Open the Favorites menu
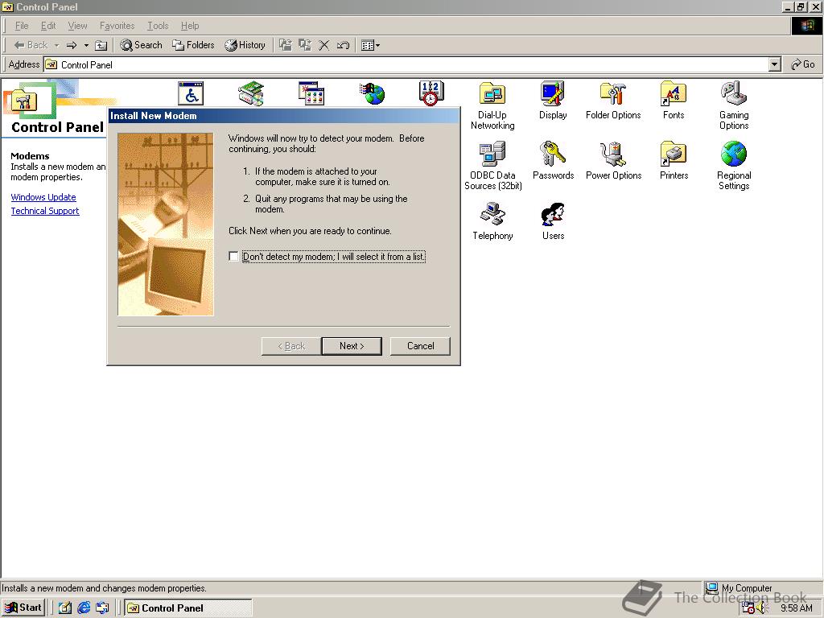This screenshot has height=618, width=824. pos(117,26)
